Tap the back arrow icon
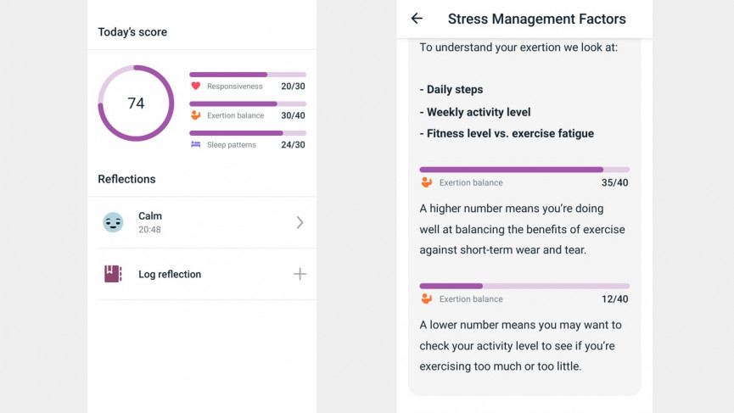This screenshot has width=734, height=413. click(x=417, y=19)
